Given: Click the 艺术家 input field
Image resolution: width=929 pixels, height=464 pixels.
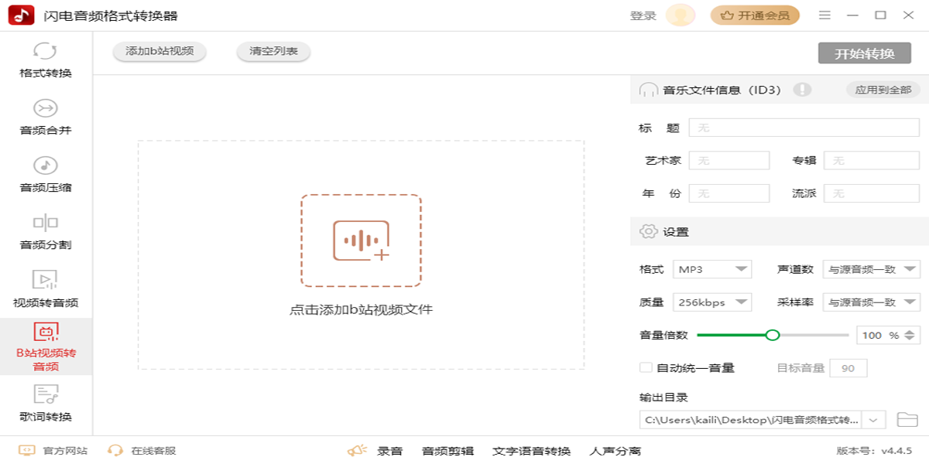Looking at the screenshot, I should 729,160.
